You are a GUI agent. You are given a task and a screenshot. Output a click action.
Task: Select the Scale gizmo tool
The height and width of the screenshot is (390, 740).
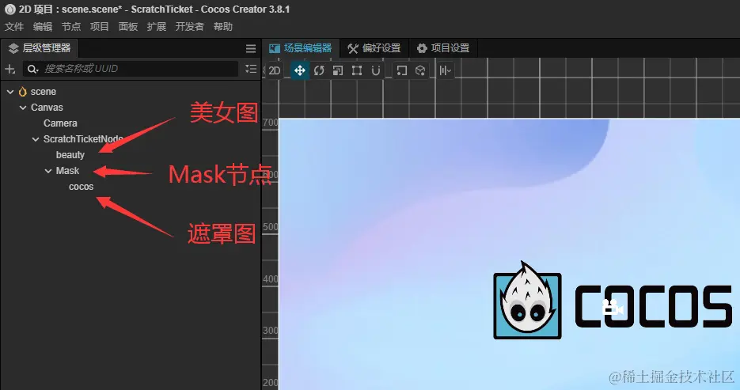[338, 70]
